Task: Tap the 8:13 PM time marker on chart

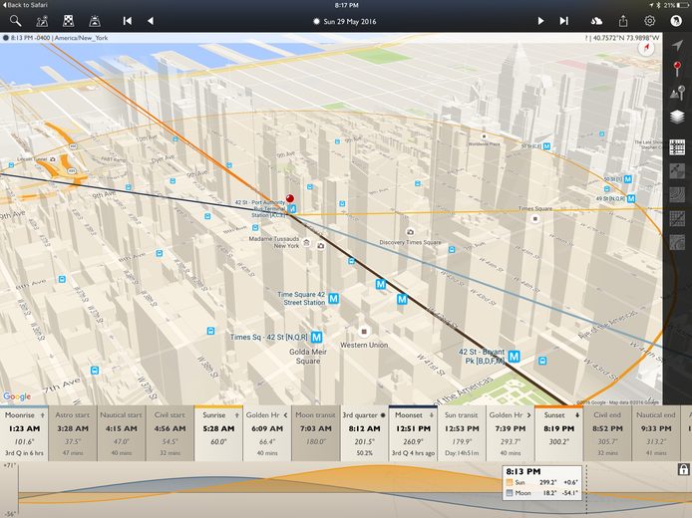Action: point(522,471)
